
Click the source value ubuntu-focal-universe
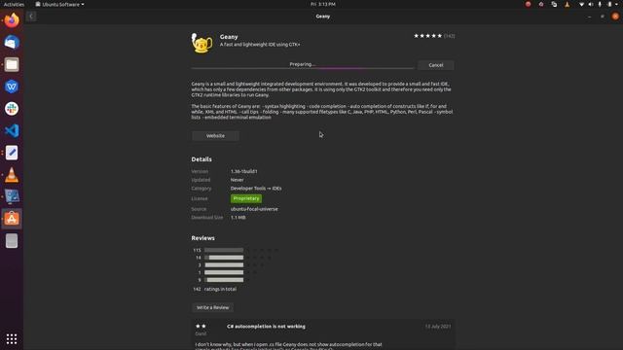click(x=254, y=209)
